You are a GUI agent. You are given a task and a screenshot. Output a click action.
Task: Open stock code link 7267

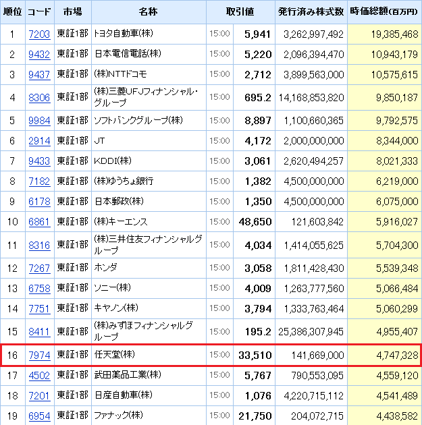tap(39, 268)
